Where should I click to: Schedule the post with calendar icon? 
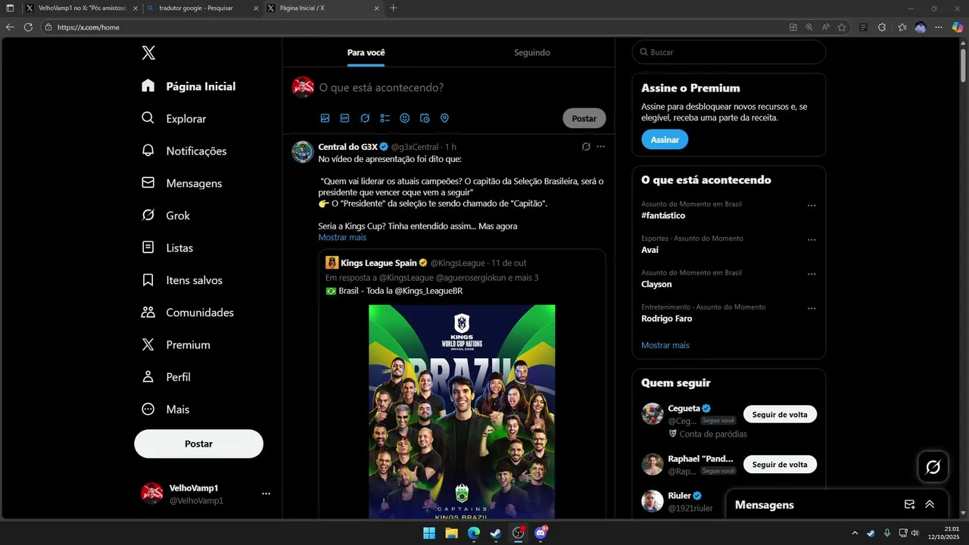click(425, 118)
